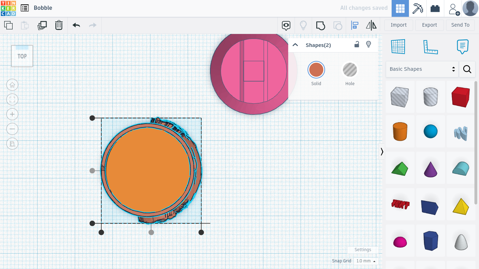The height and width of the screenshot is (269, 479).
Task: Fit all in view
Action: coord(12,99)
